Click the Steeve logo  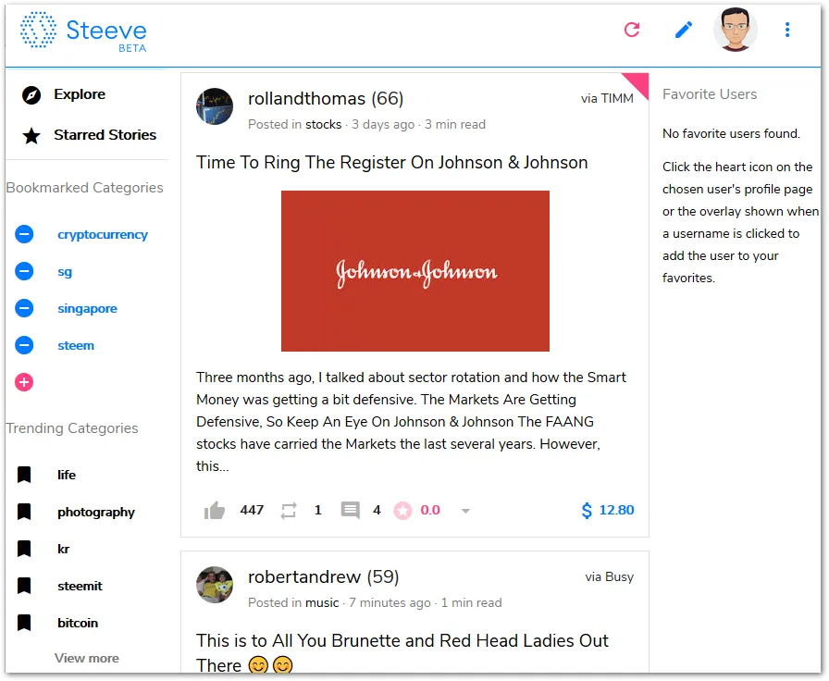click(83, 31)
